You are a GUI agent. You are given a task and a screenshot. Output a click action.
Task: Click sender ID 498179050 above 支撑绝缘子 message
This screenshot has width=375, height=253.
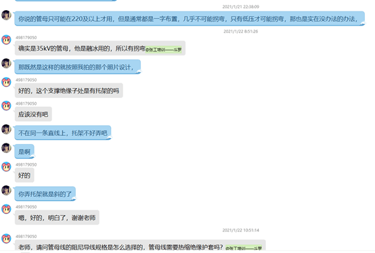26,80
